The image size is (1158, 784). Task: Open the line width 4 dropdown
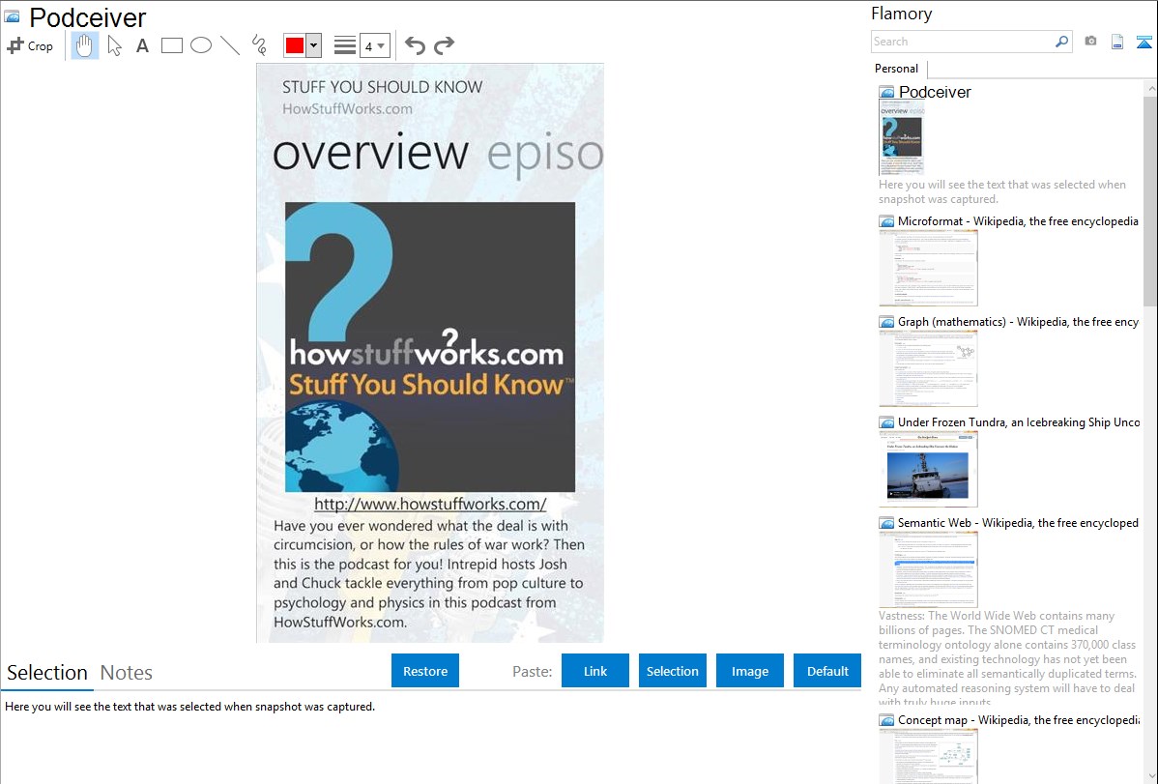(374, 45)
